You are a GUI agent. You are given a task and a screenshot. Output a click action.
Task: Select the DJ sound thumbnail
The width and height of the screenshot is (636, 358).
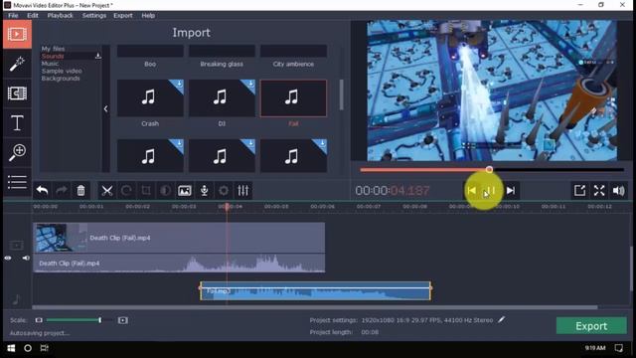pos(222,97)
